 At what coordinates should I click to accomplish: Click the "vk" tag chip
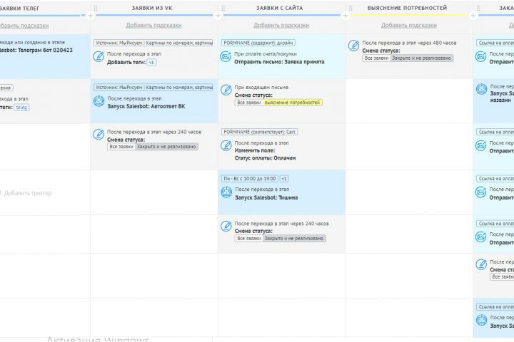(x=151, y=63)
